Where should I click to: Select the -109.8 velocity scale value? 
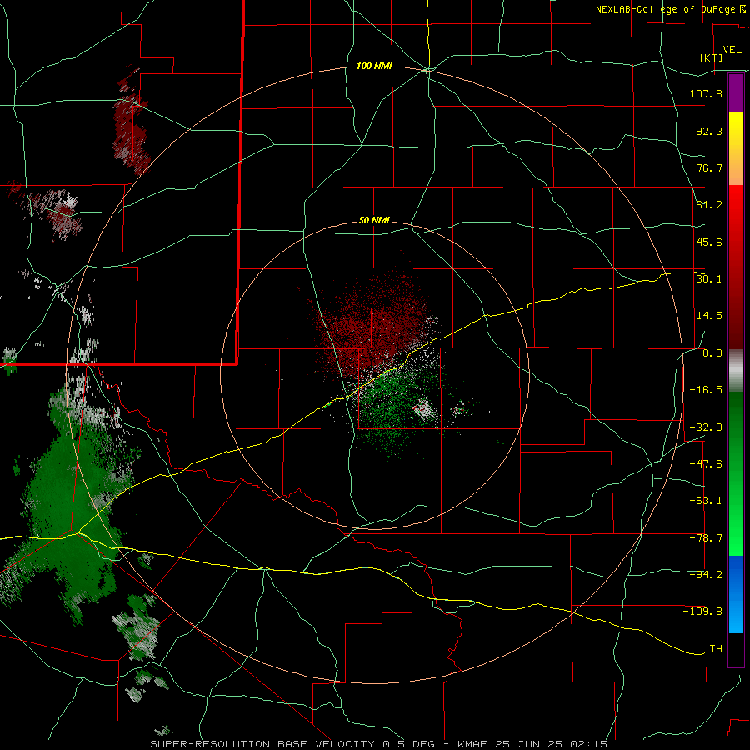point(703,612)
